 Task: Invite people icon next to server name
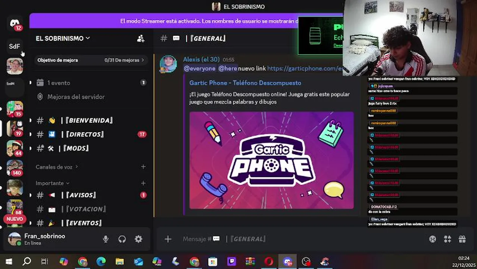(141, 38)
